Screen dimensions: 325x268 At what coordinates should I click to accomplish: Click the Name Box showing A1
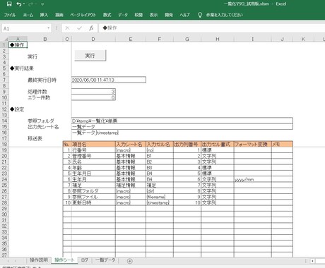click(24, 28)
